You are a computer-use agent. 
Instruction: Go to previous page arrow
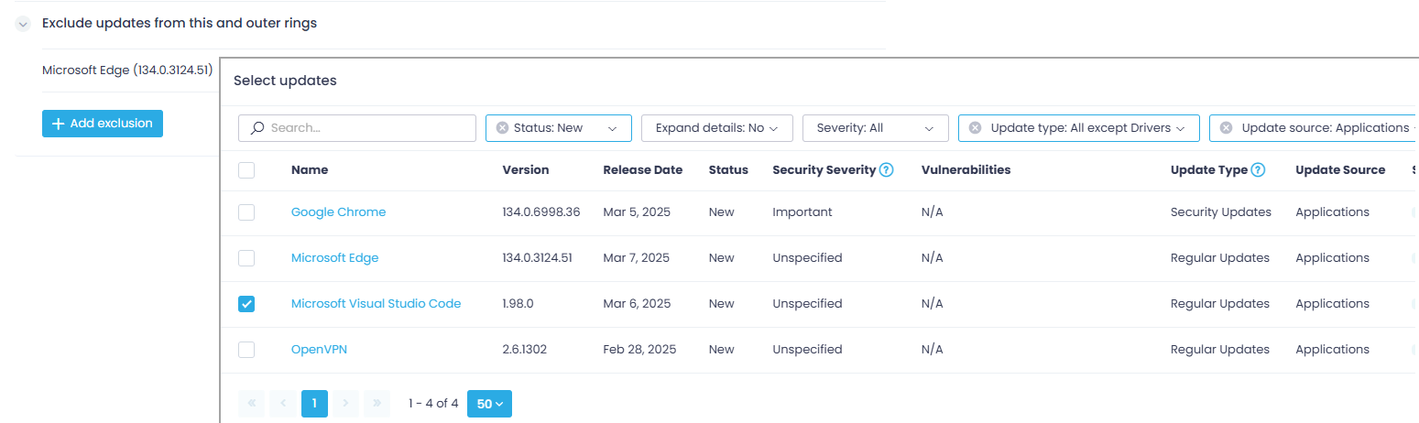click(283, 404)
